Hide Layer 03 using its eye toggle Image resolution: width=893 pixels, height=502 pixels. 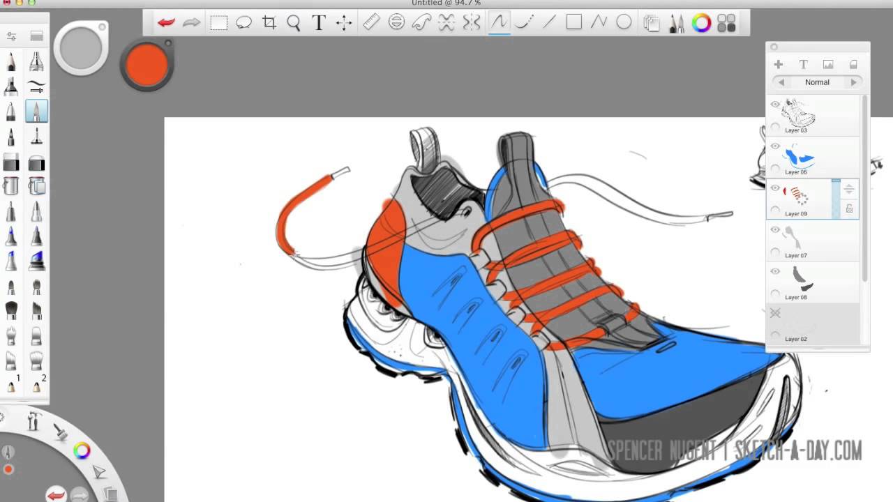(x=774, y=104)
